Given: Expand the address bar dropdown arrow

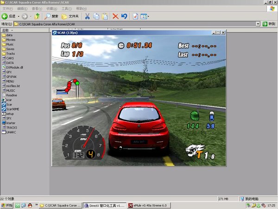Looking at the screenshot, I should [x=258, y=24].
